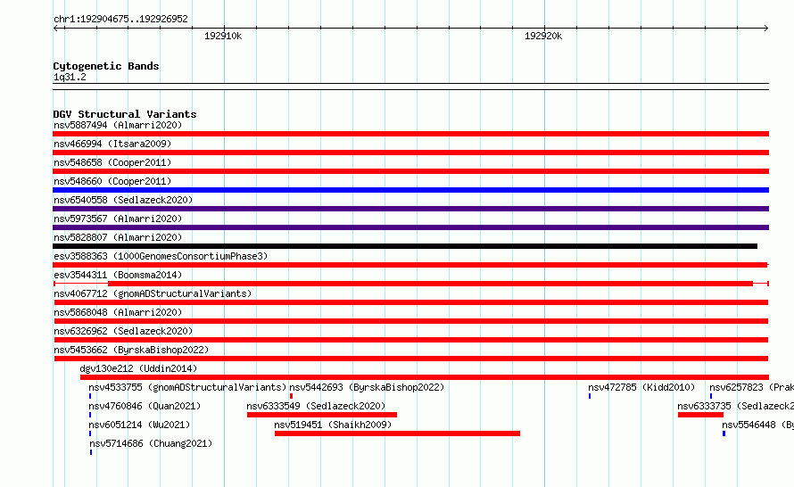Click the nsv548660 (Cooper2011) label
The image size is (794, 487).
click(x=112, y=181)
